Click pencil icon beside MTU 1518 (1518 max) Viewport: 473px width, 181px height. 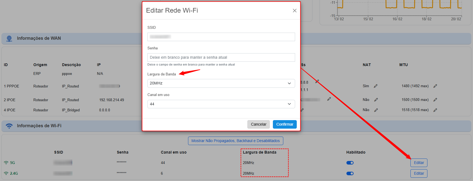[x=435, y=110]
